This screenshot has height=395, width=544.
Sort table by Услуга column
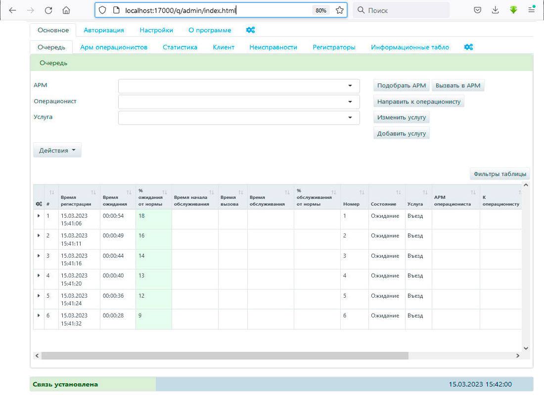pos(425,193)
